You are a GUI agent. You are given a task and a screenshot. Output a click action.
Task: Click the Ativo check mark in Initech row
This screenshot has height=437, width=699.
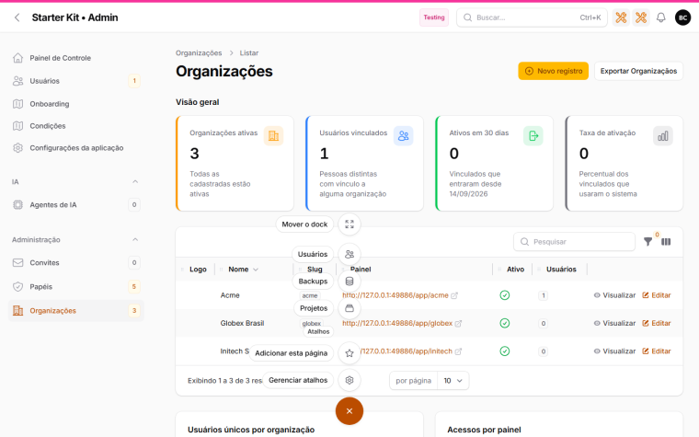(x=505, y=351)
